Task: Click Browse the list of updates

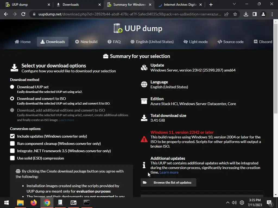Action: pyautogui.click(x=168, y=182)
